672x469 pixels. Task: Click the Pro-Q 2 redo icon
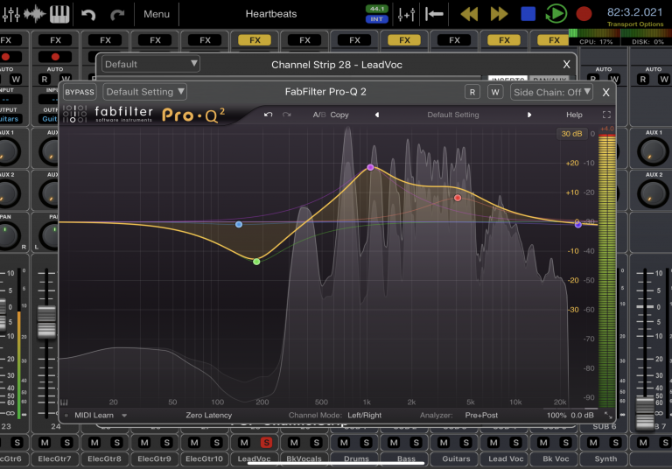pos(287,115)
